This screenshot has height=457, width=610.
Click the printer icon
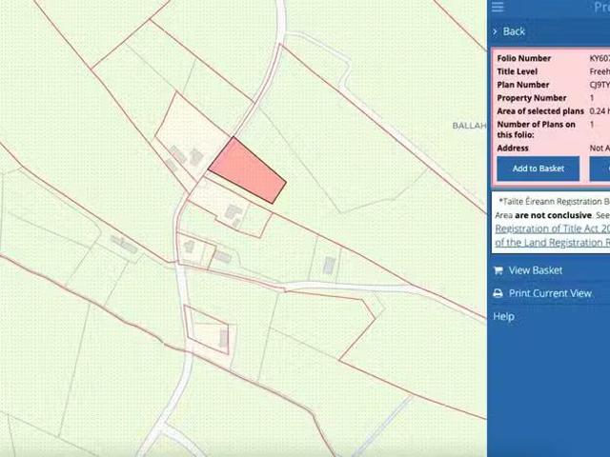498,293
